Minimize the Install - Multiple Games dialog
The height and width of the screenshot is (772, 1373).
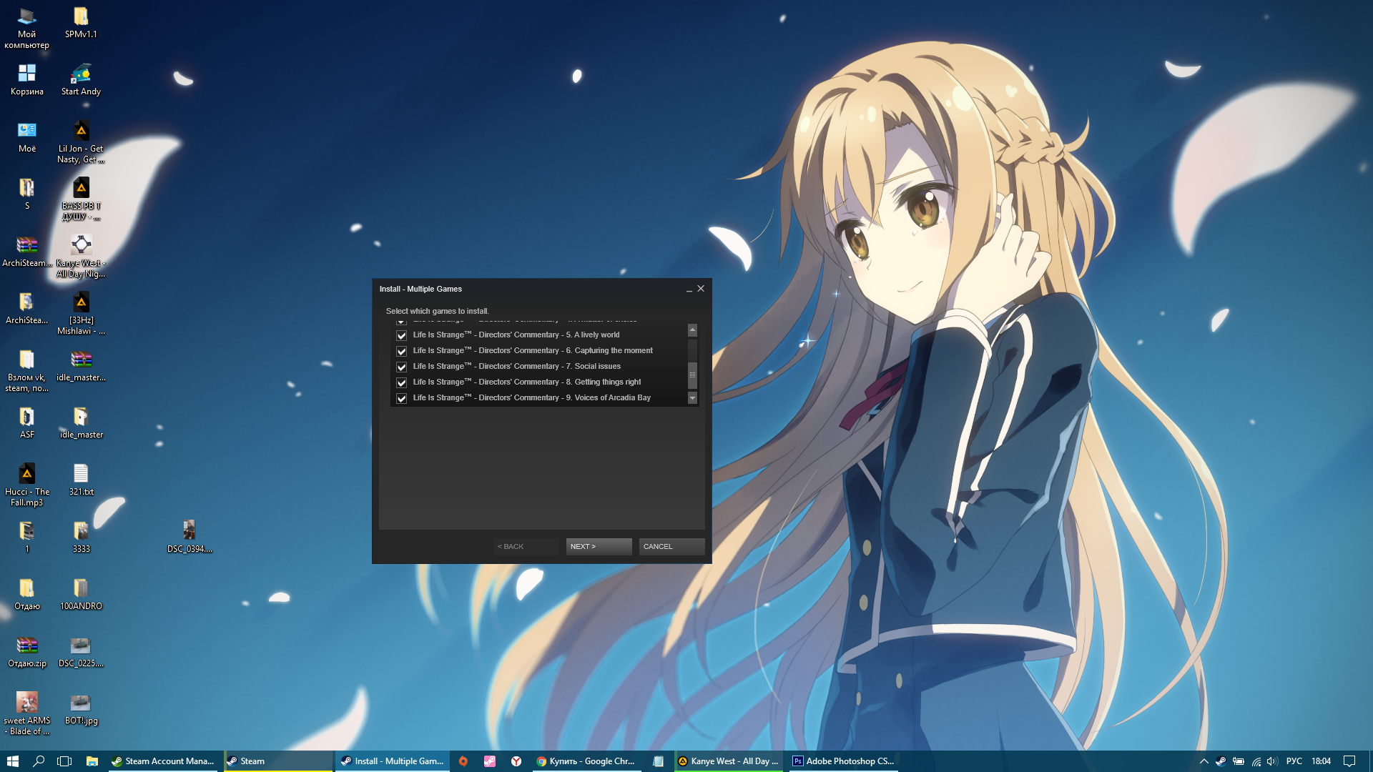689,289
